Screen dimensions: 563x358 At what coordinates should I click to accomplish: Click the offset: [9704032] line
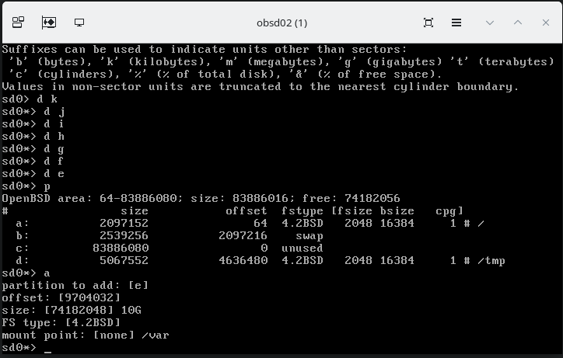click(62, 298)
